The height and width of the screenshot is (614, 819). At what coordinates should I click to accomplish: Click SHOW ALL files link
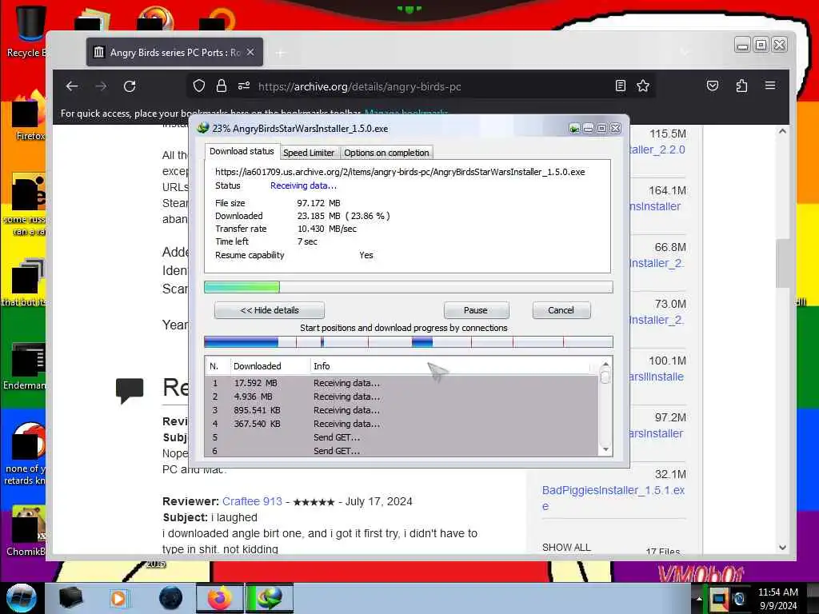coord(566,547)
